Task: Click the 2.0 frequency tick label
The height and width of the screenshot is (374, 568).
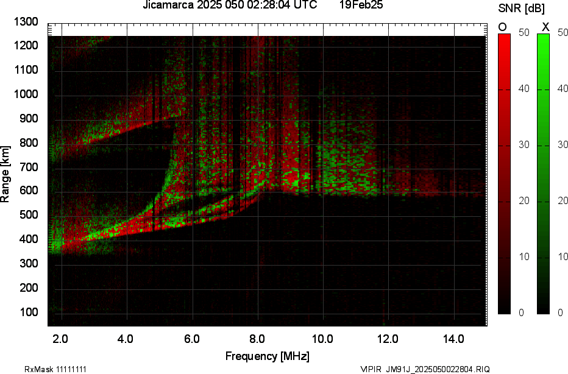Action: pos(60,339)
